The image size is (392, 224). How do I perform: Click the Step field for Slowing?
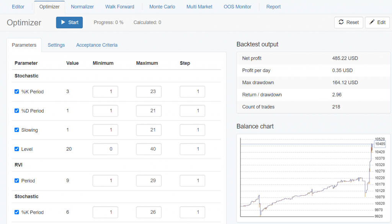(192, 130)
